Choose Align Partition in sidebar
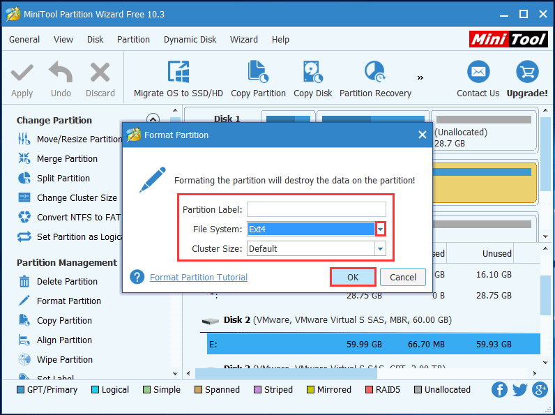 pyautogui.click(x=55, y=340)
